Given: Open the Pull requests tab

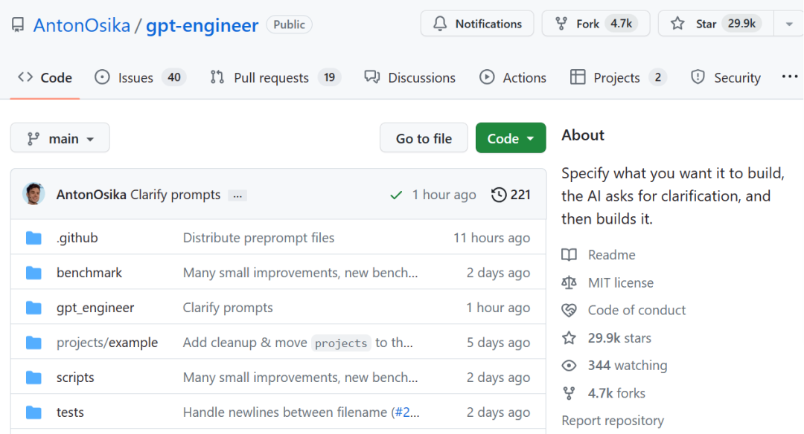Looking at the screenshot, I should coord(274,77).
